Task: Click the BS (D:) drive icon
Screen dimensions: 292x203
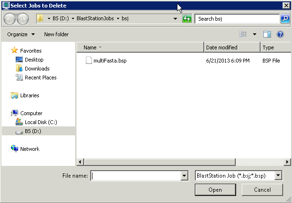Action: (19, 132)
